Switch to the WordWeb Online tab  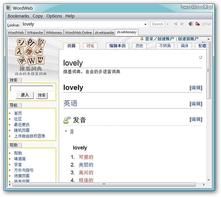click(78, 32)
